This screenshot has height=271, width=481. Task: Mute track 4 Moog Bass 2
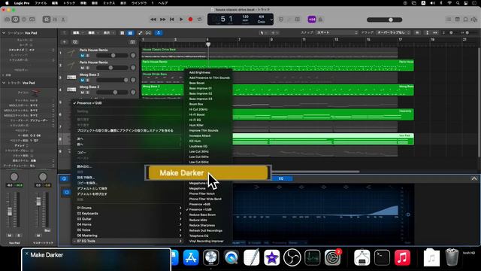pyautogui.click(x=82, y=93)
